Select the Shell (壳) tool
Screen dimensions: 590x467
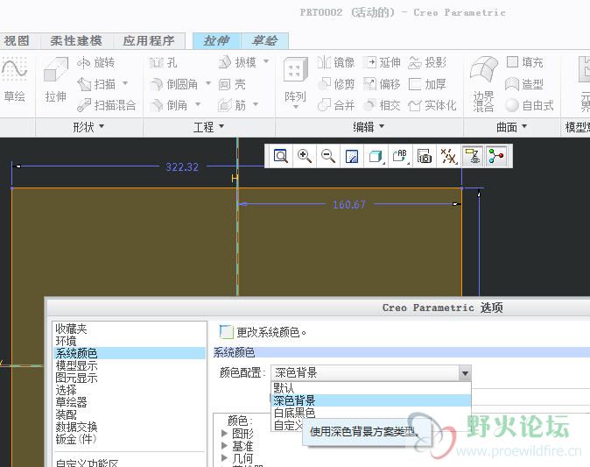(x=232, y=84)
